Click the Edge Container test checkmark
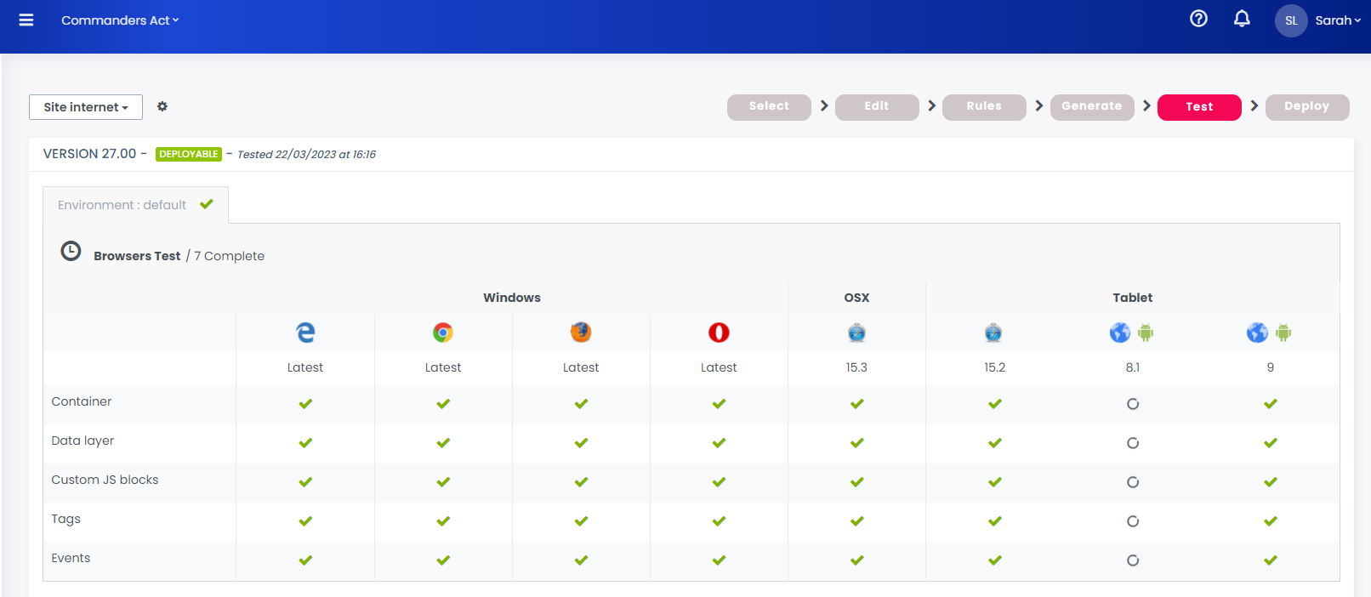 [x=305, y=404]
